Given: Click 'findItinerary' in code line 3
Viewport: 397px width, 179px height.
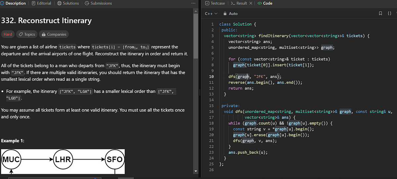Looking at the screenshot, I should (x=274, y=36).
